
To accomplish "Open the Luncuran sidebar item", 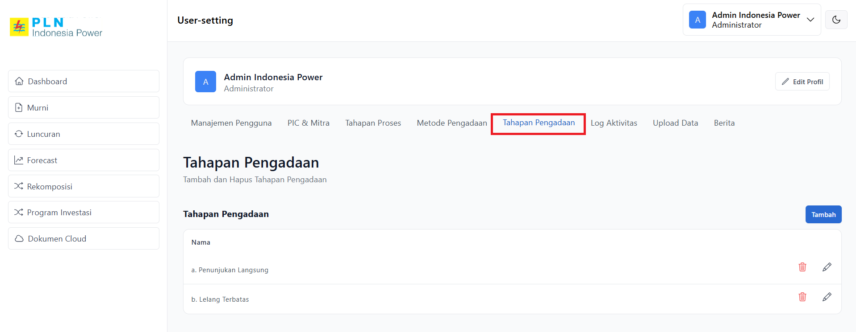I will 84,134.
